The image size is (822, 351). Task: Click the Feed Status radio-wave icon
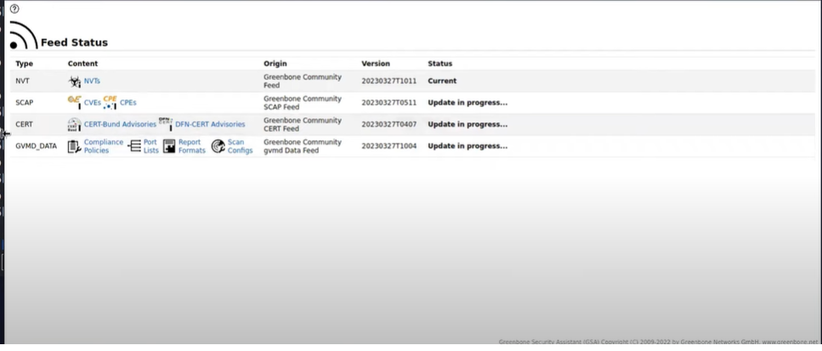click(x=24, y=36)
